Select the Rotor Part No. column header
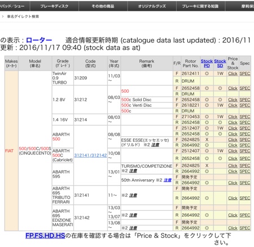This screenshot has width=254, height=247. (x=191, y=63)
